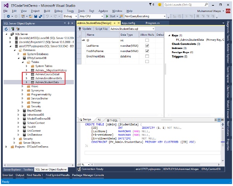Image resolution: width=233 pixels, height=186 pixels.
Task: Click the swap panes arrows icon beside Design tab
Action: pos(99,120)
